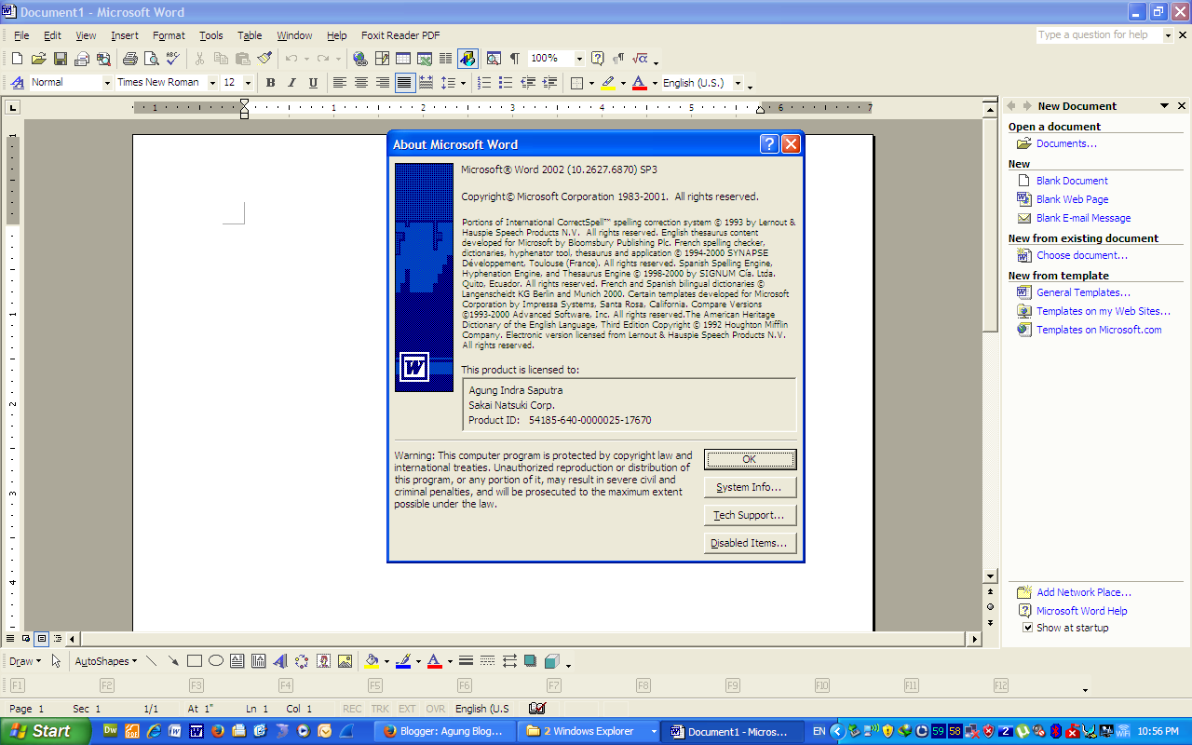This screenshot has height=745, width=1192.
Task: Click the General Templates... link
Action: [x=1083, y=292]
